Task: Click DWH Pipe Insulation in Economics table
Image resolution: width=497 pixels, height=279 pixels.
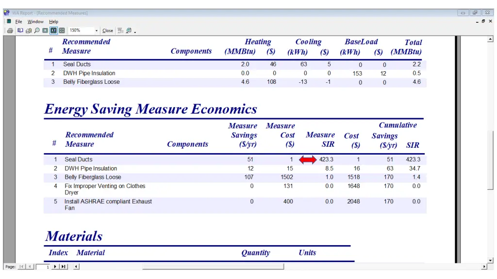Action: point(91,168)
